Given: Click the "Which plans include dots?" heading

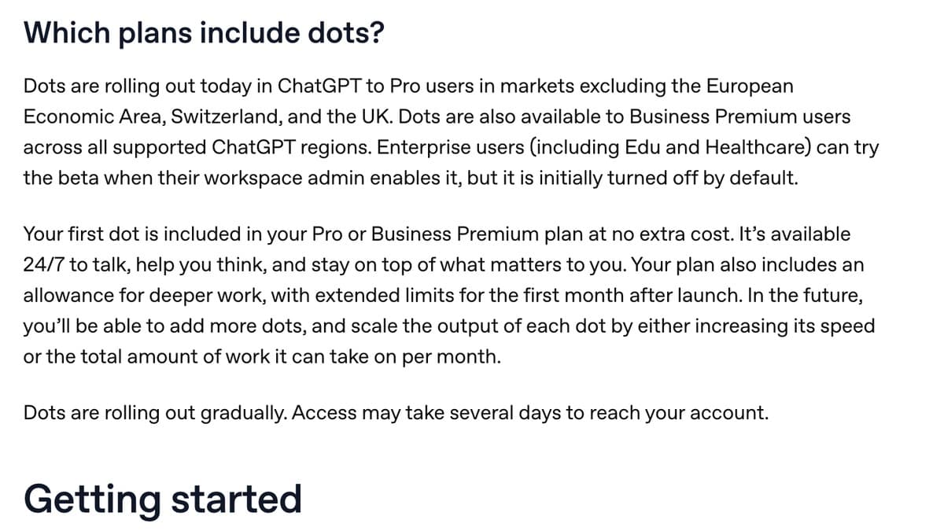Looking at the screenshot, I should (x=204, y=33).
